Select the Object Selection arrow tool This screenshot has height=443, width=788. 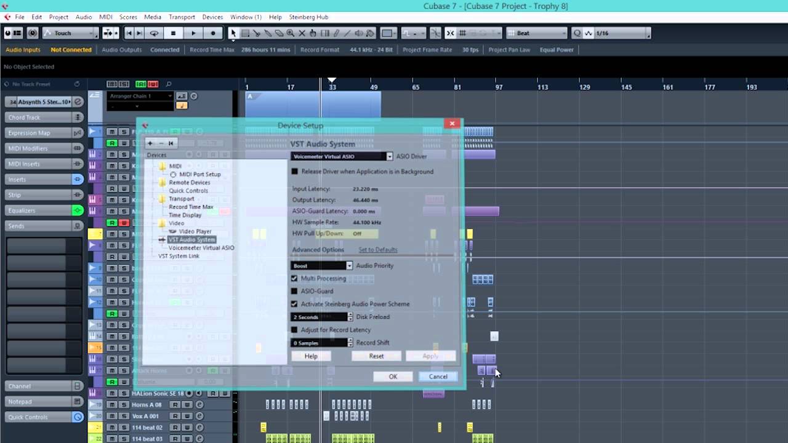(x=233, y=33)
